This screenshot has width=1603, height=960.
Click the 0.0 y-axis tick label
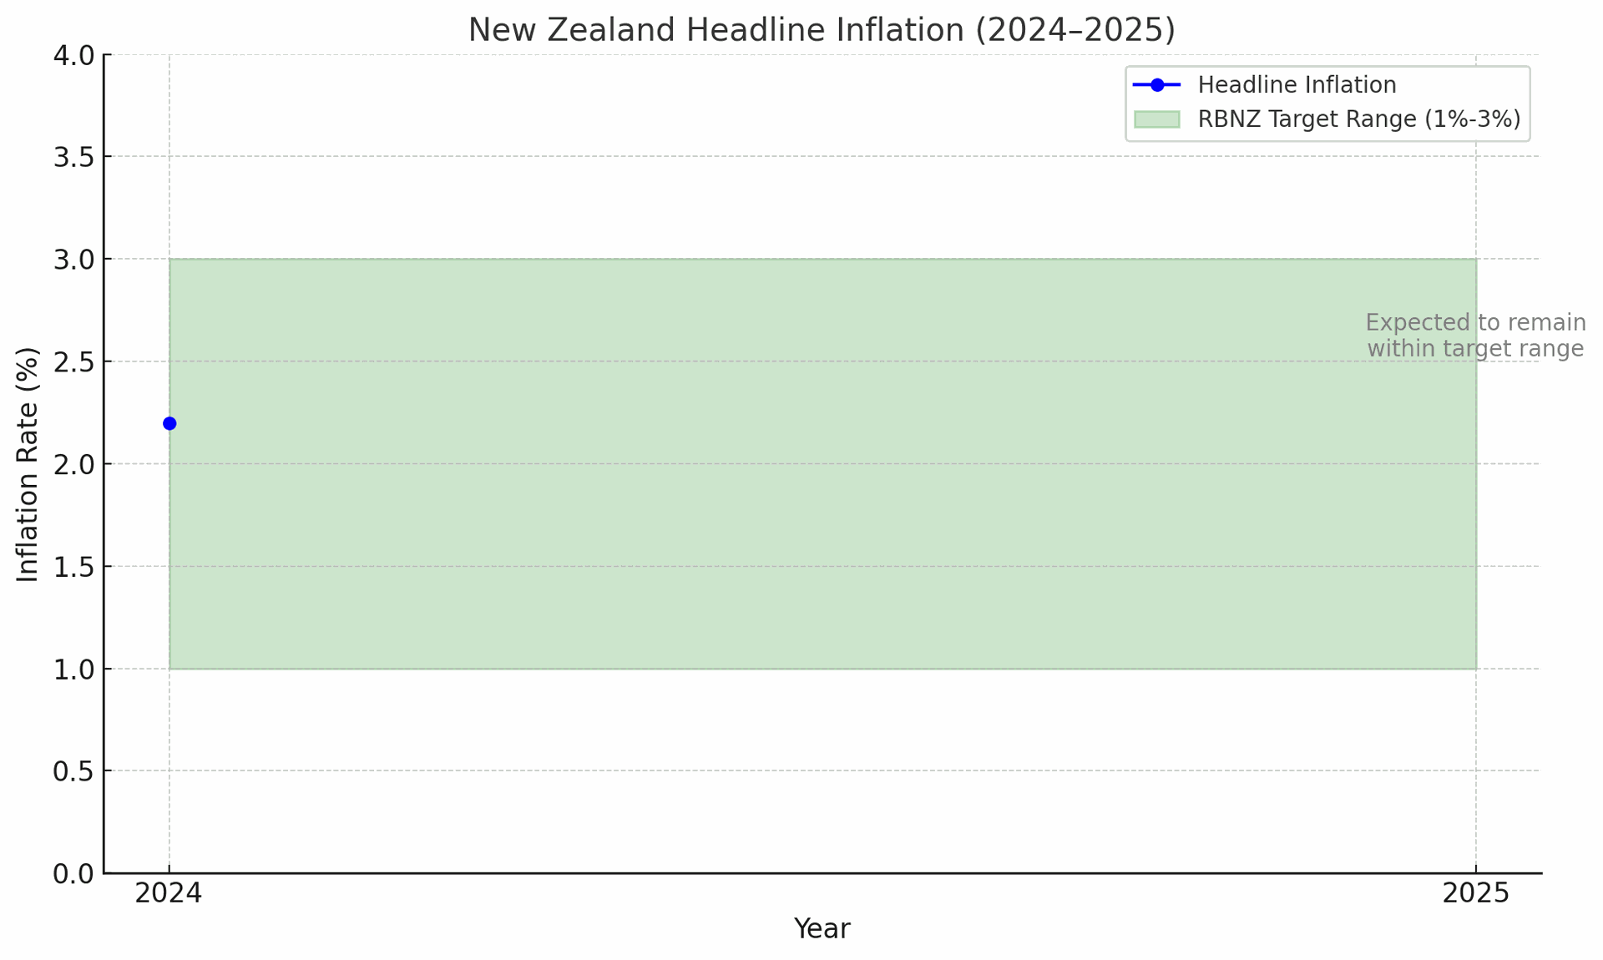(73, 873)
